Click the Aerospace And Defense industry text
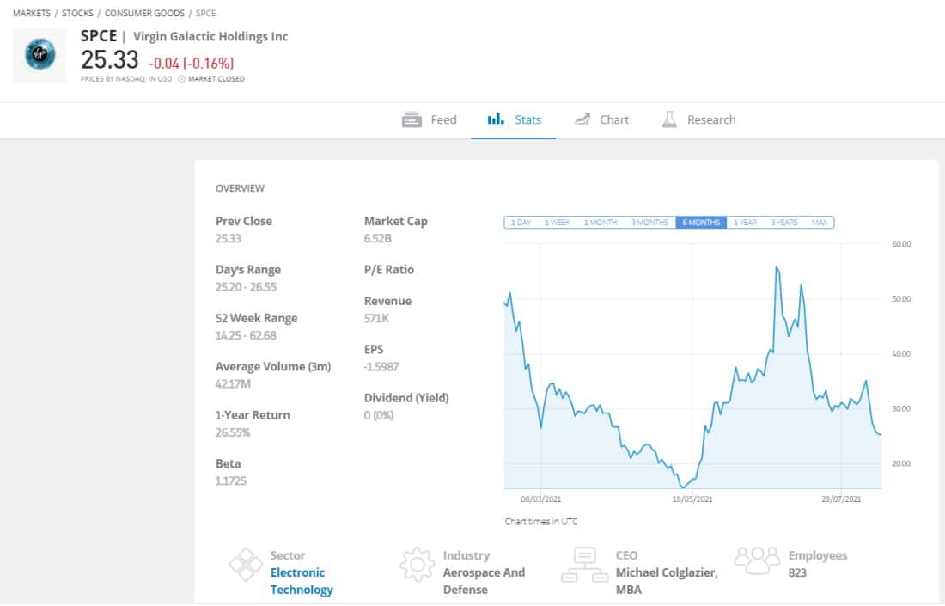The height and width of the screenshot is (606, 945). coord(484,581)
